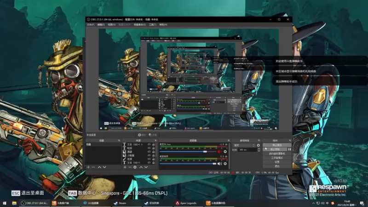Lock the third source in the list
Image resolution: width=368 pixels, height=207 pixels.
[x=154, y=152]
